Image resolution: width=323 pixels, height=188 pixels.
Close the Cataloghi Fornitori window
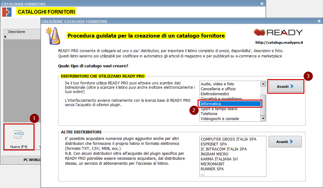pos(262,3)
